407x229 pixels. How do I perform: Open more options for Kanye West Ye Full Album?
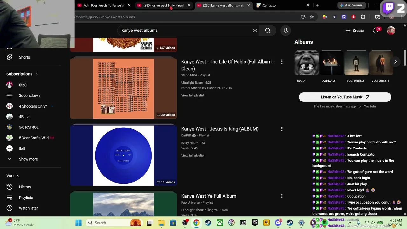(282, 196)
